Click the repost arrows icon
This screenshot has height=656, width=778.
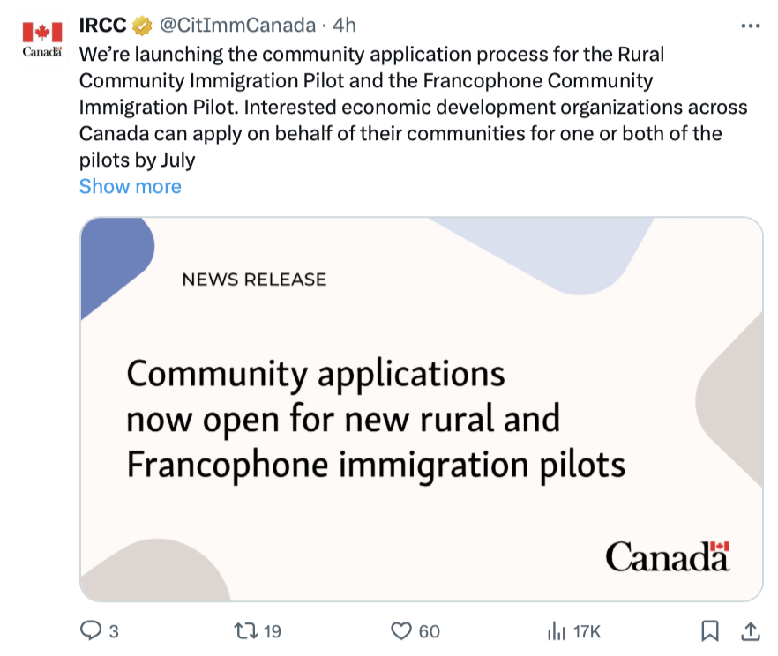click(246, 630)
